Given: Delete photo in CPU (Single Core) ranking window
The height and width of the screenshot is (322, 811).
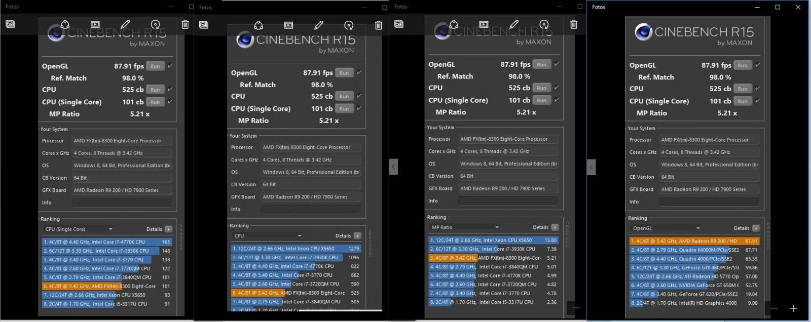Looking at the screenshot, I should (x=185, y=24).
